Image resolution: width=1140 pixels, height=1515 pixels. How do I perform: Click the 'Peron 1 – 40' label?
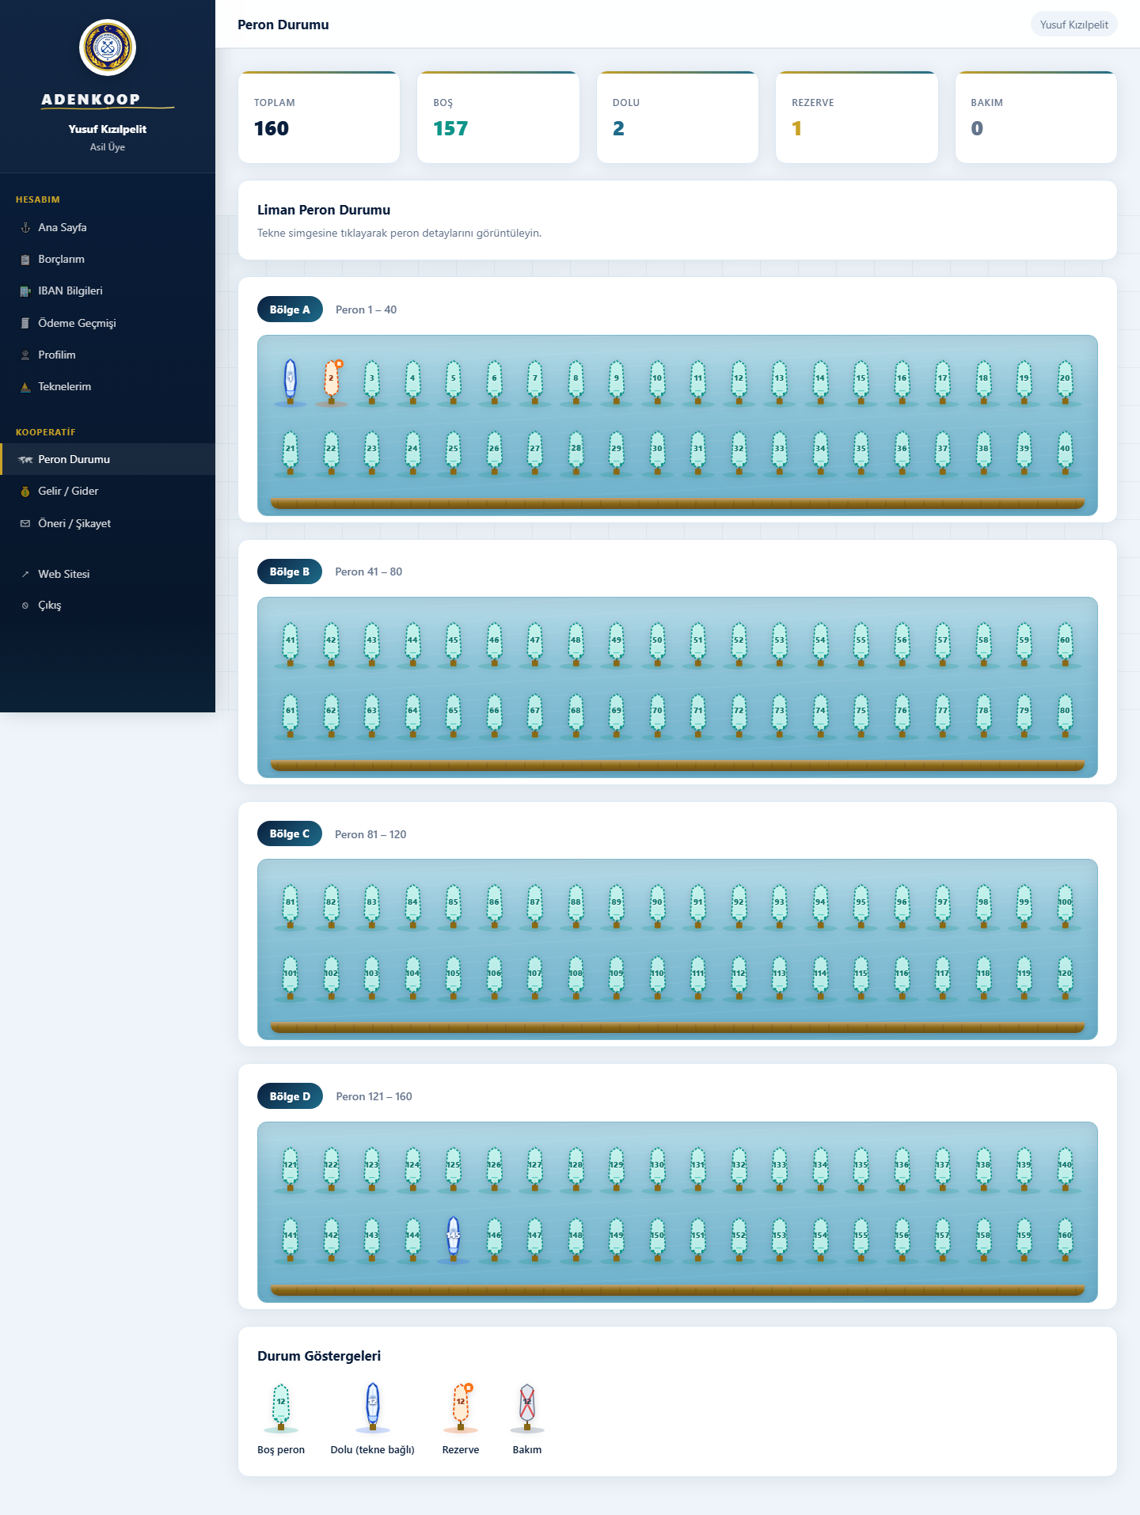pos(366,309)
